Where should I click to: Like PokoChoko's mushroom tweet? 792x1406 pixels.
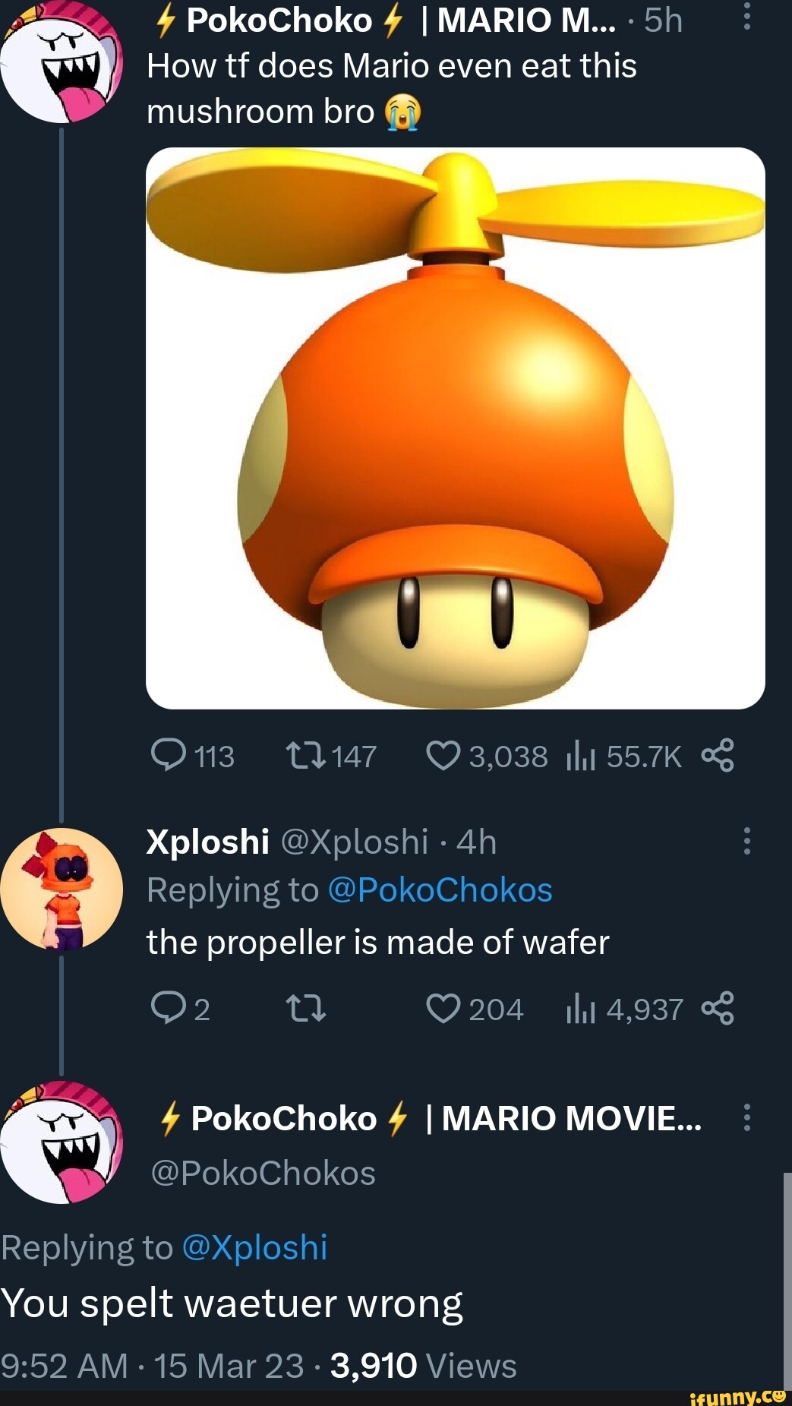coord(446,754)
